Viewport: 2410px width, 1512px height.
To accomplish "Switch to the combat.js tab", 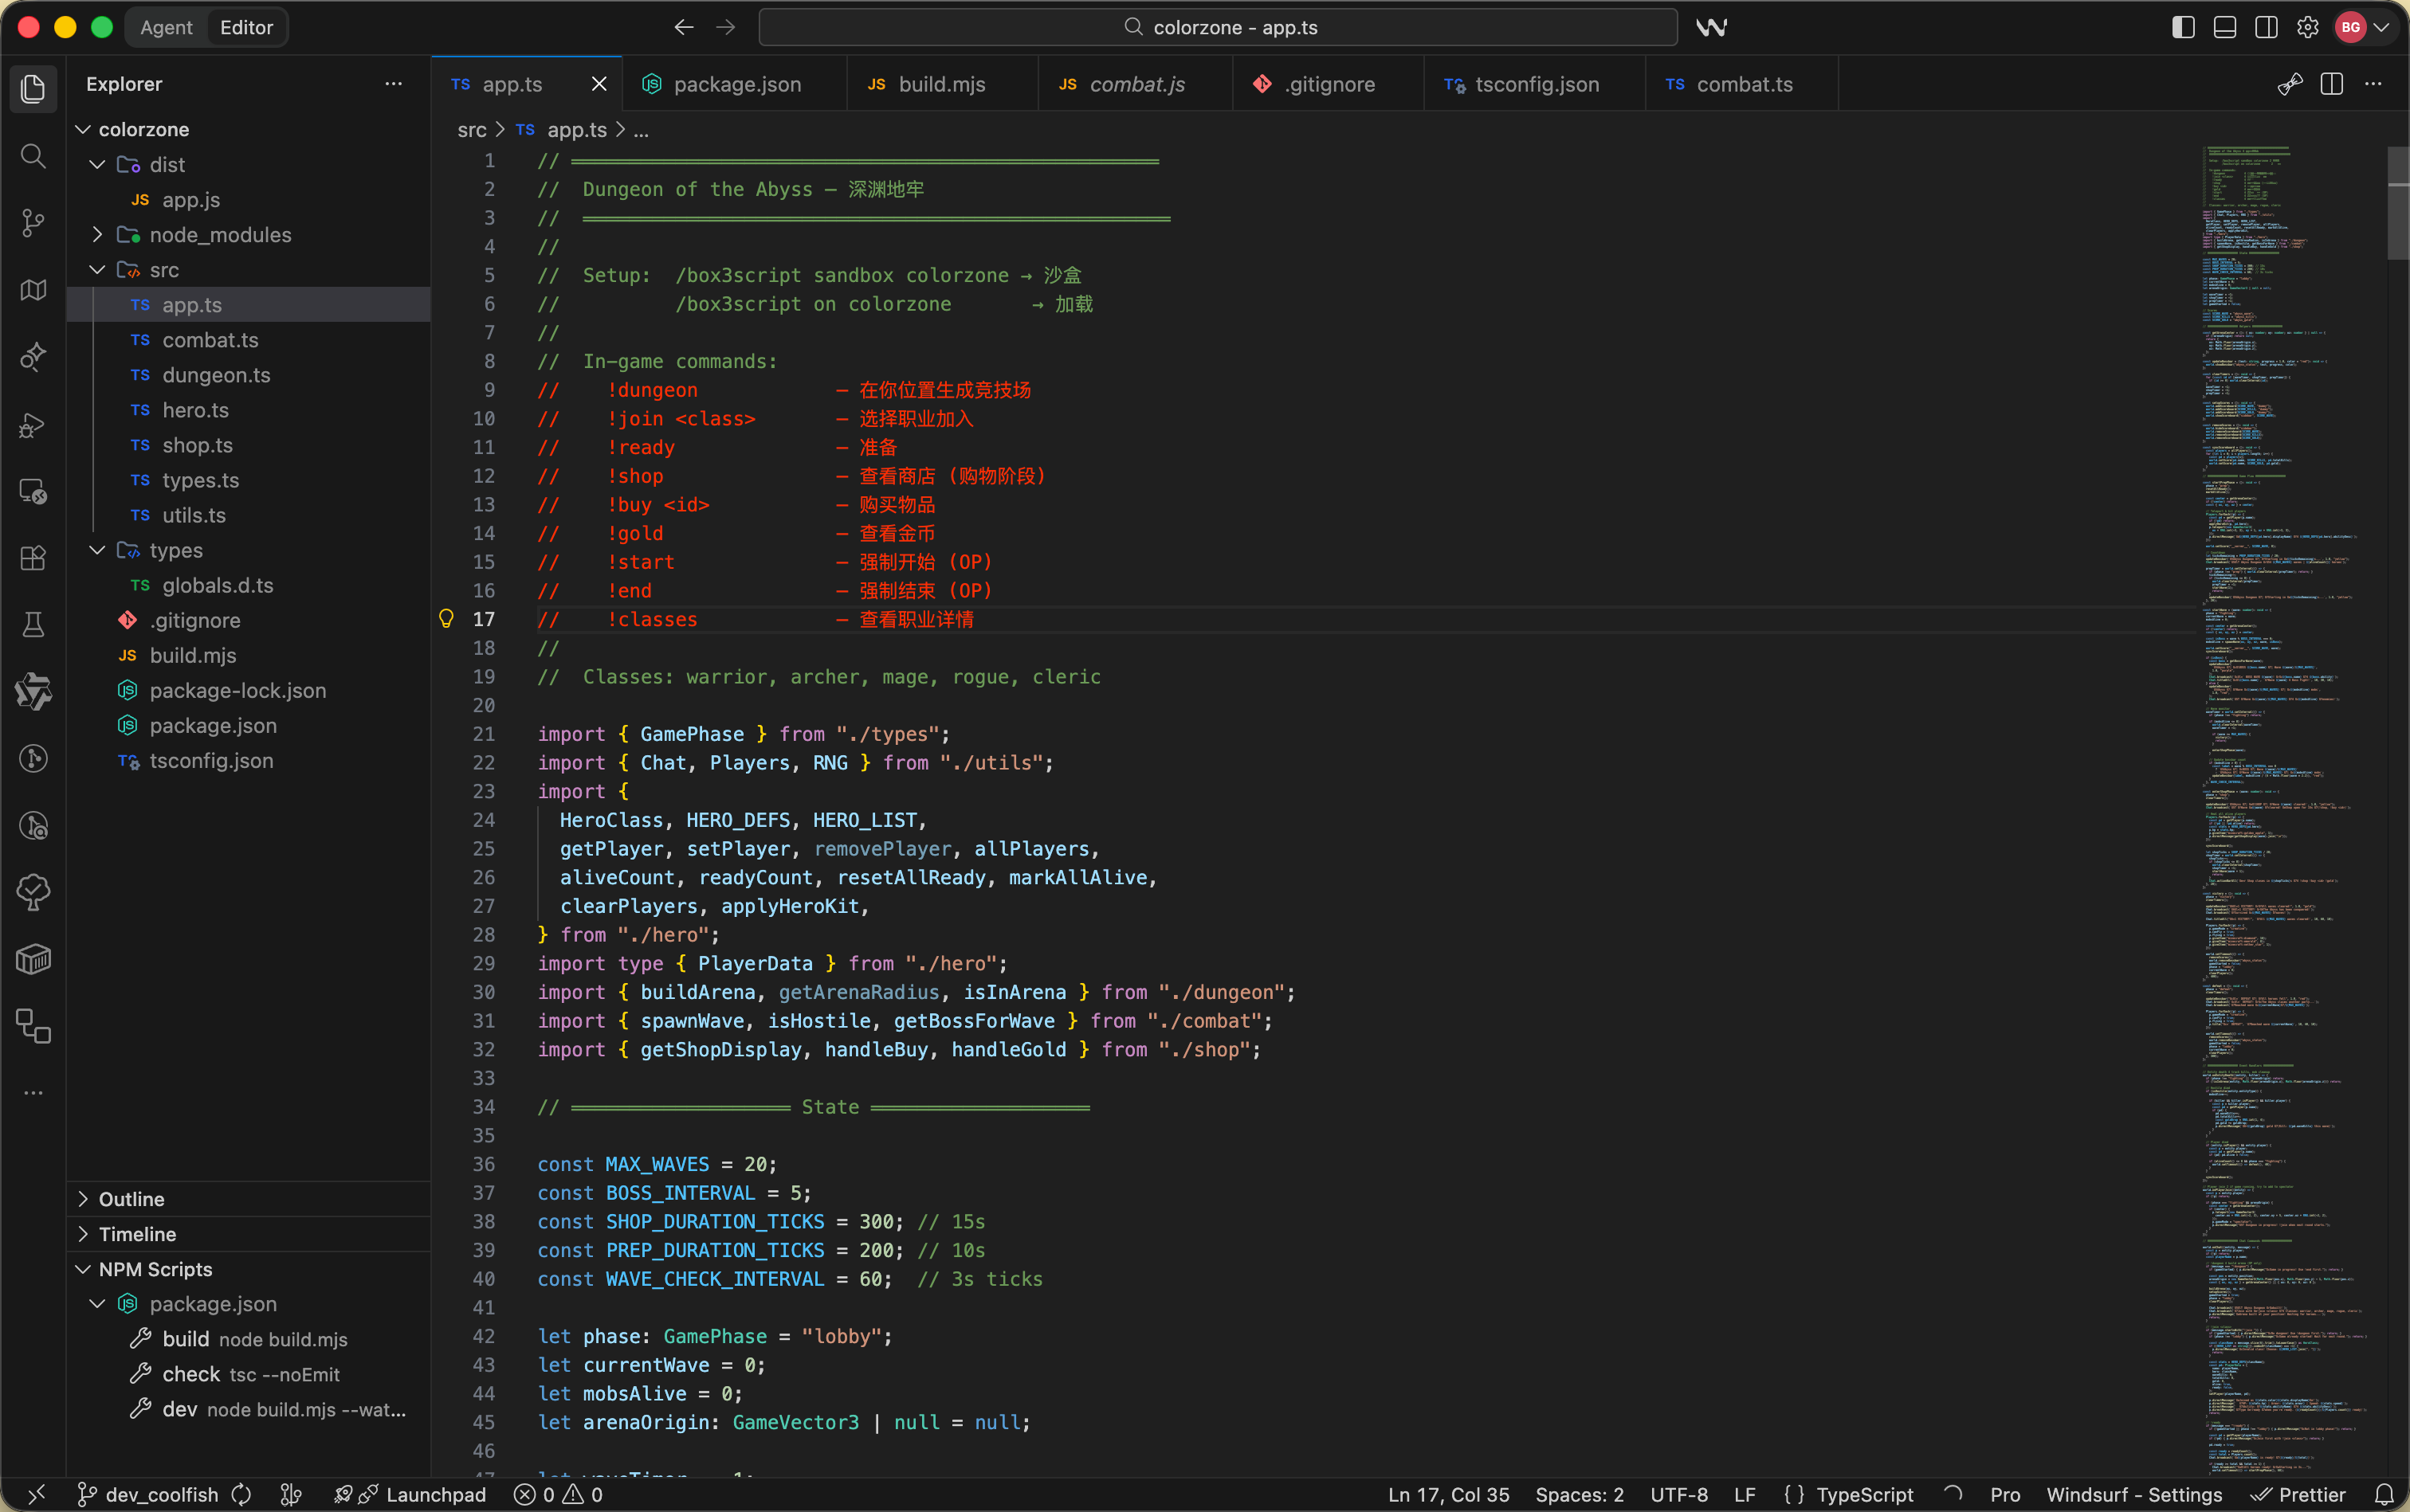I will (x=1136, y=84).
